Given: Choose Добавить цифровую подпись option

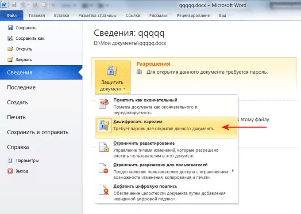Looking at the screenshot, I should (x=166, y=192).
